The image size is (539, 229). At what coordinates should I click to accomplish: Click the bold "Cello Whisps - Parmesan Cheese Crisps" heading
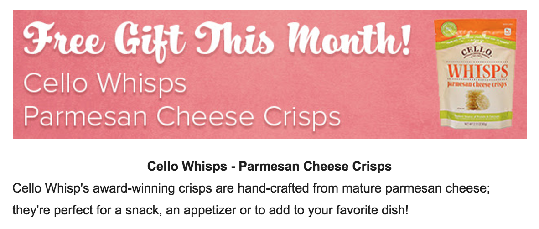(269, 167)
